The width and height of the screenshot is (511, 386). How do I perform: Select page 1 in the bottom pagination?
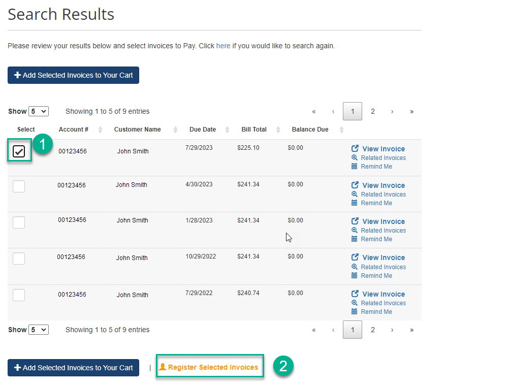point(353,330)
